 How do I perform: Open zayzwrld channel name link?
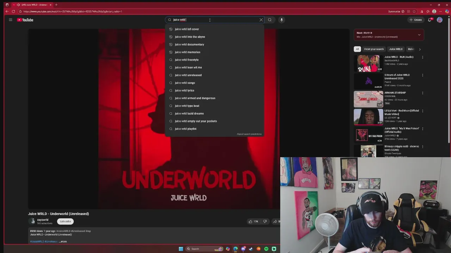pos(43,220)
